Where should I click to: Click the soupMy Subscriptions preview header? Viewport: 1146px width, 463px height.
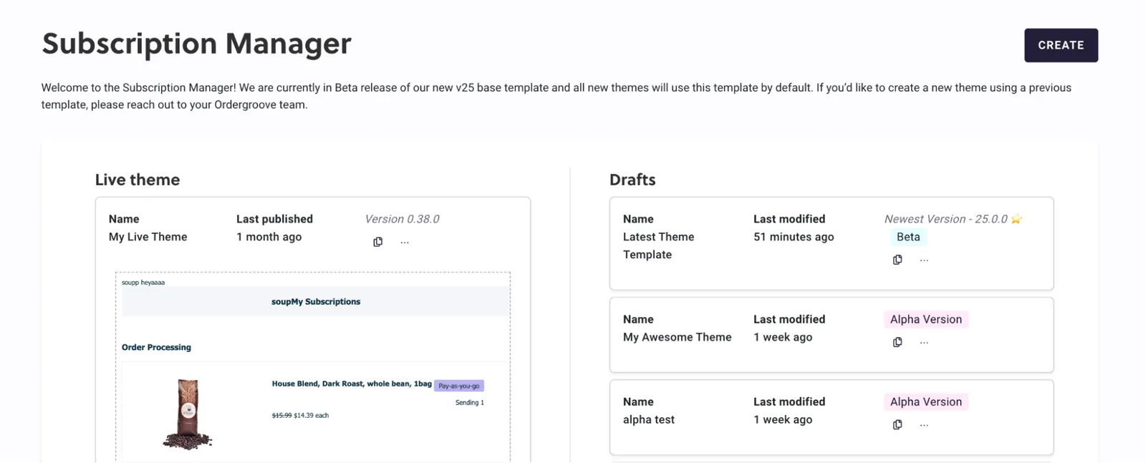coord(316,301)
